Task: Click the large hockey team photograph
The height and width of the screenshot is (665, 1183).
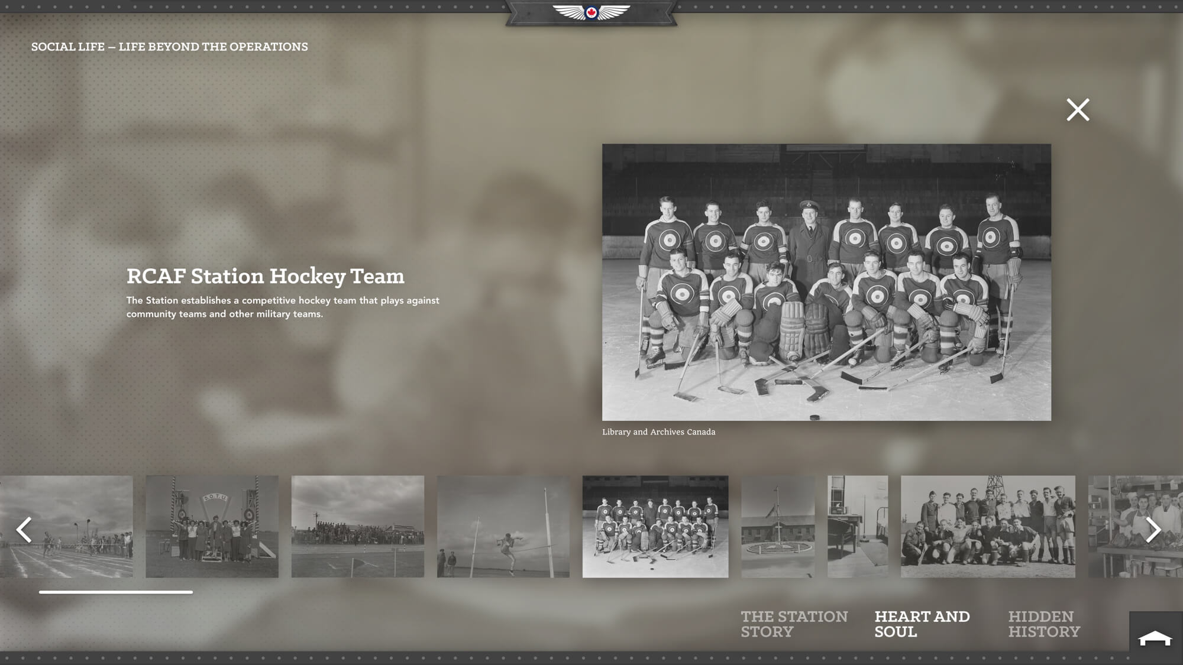Action: tap(826, 282)
